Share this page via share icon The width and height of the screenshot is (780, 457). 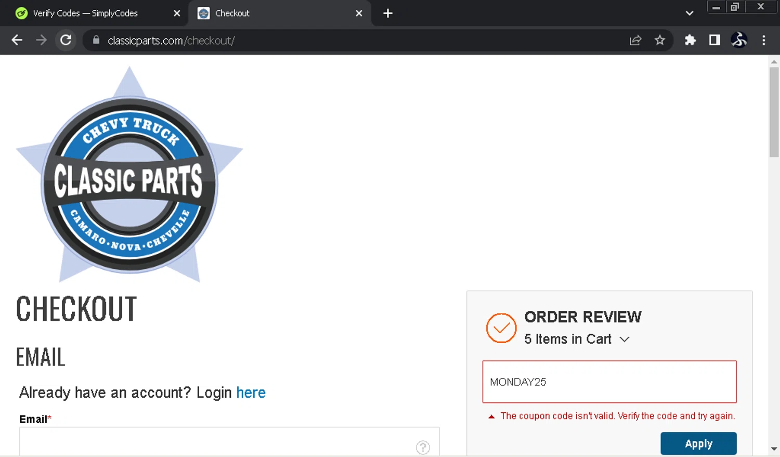(635, 40)
